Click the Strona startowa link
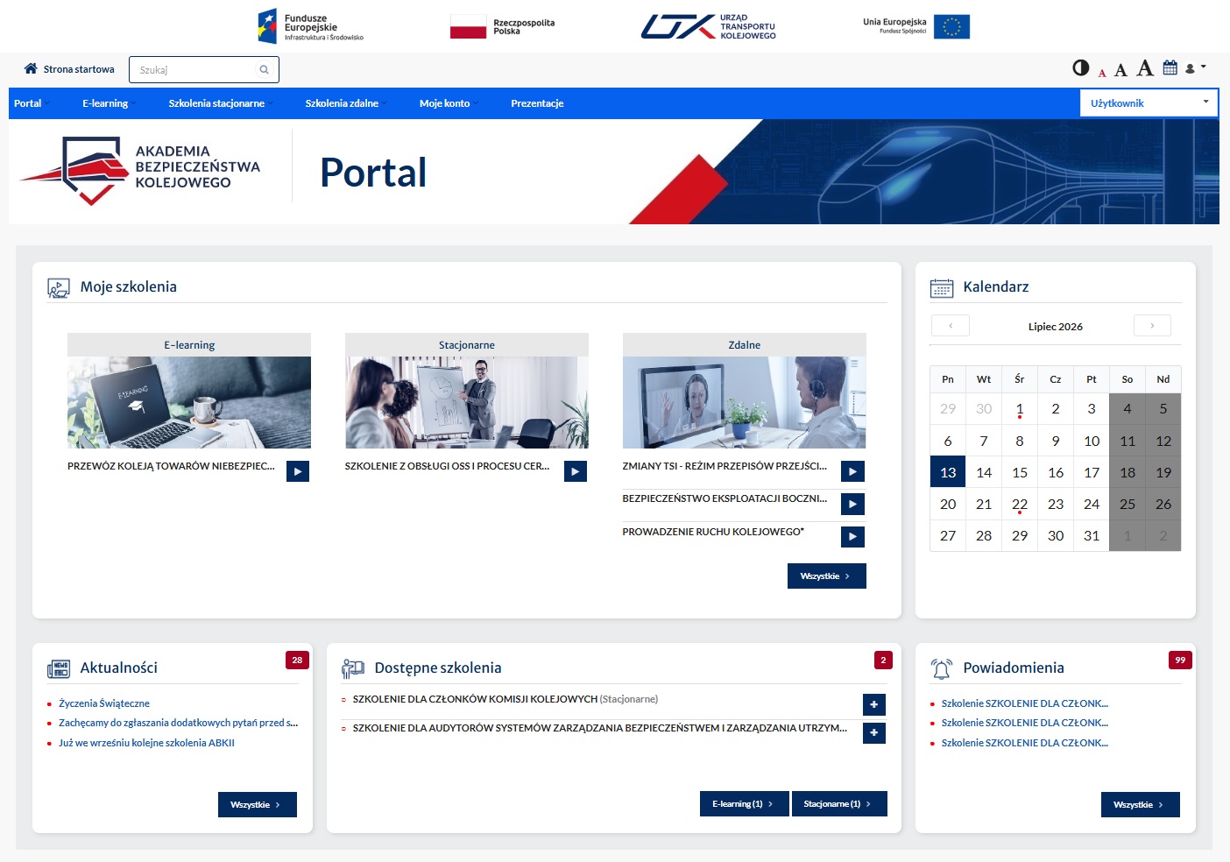1230x862 pixels. tap(79, 69)
